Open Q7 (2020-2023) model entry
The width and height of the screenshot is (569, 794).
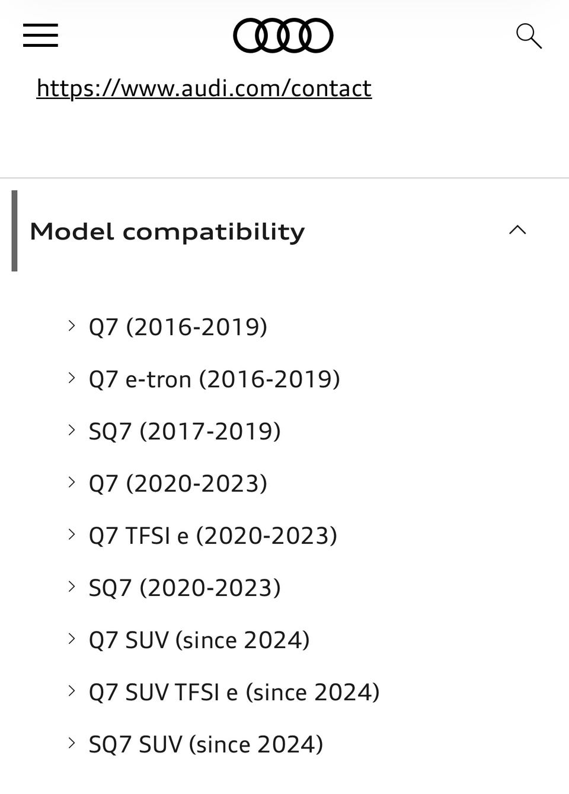click(x=178, y=483)
